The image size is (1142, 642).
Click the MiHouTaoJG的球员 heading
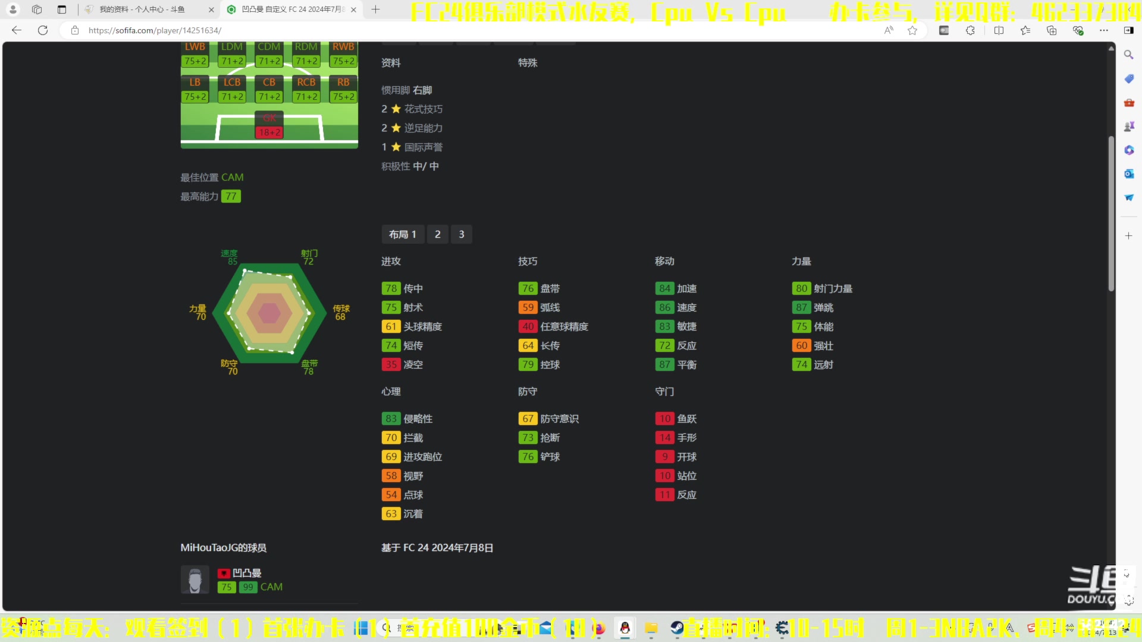pos(224,548)
